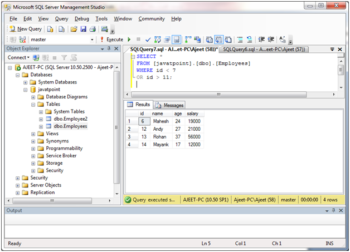350x252 pixels.
Task: Click the Print icon
Action: (93, 29)
